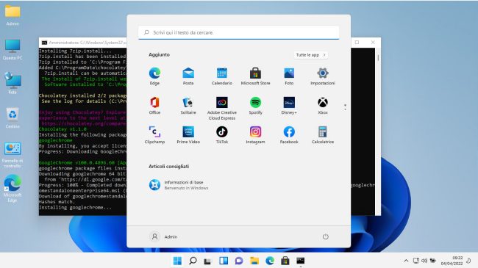Click the command prompt title bar icon
This screenshot has width=478, height=268.
[x=45, y=43]
